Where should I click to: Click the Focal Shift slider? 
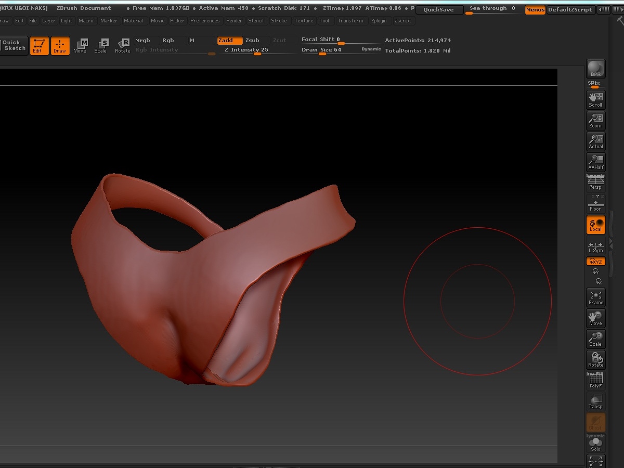341,41
